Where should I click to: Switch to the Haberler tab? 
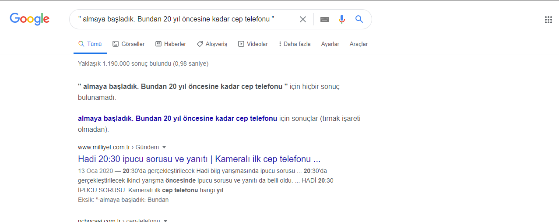coord(171,44)
